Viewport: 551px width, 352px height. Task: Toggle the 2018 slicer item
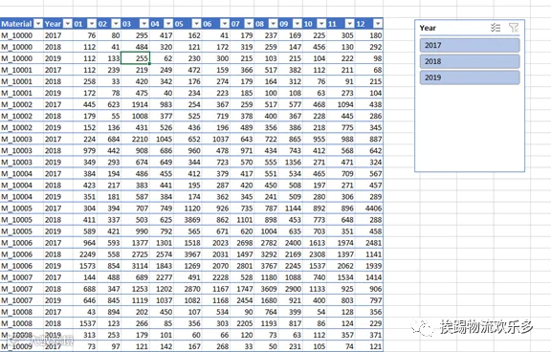pos(470,61)
